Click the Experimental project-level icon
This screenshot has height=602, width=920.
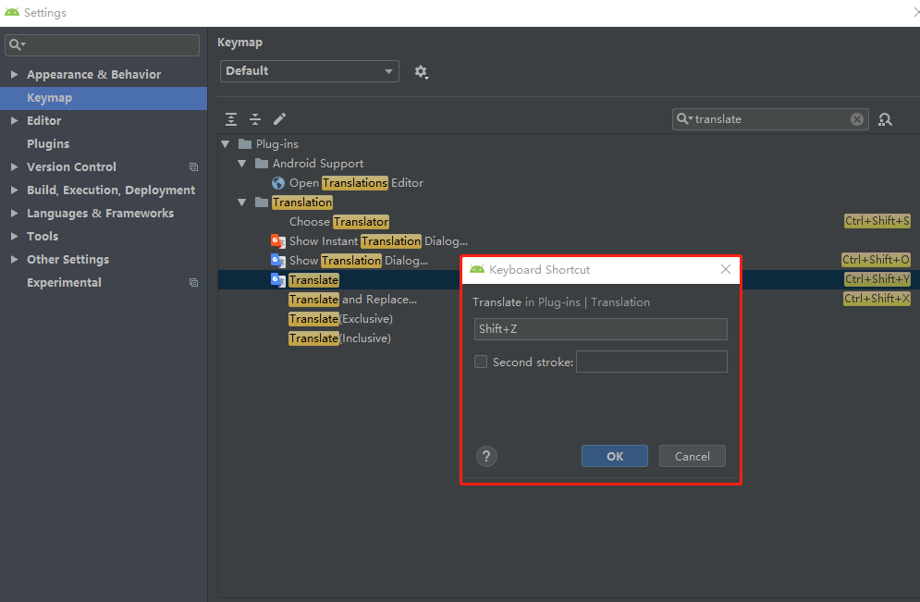193,283
